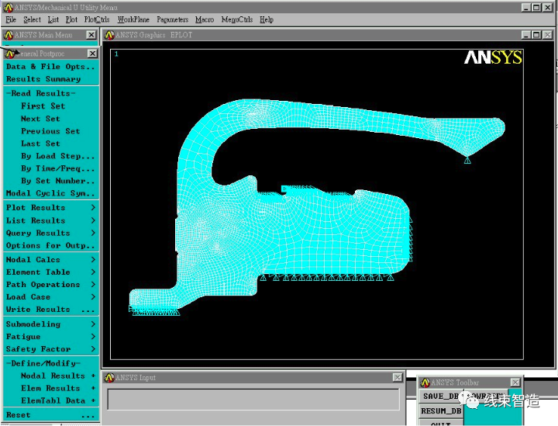This screenshot has height=426, width=558.
Task: Click the RESUM_DB toolbar button
Action: [x=441, y=411]
